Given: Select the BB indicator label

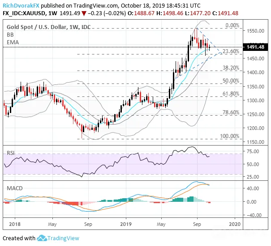Looking at the screenshot, I should click(10, 35).
